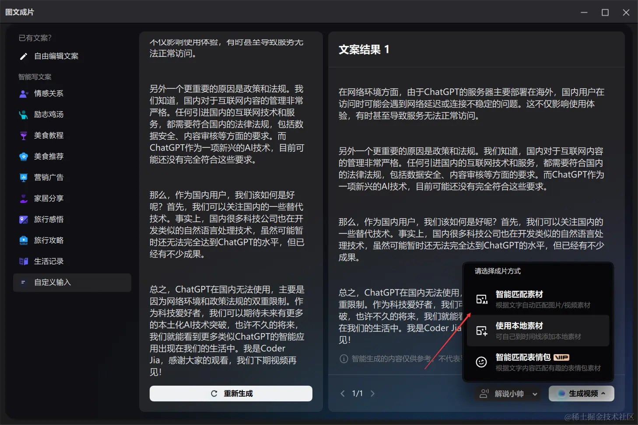Select the 励志鸡汤 category icon
The width and height of the screenshot is (638, 425).
[24, 114]
